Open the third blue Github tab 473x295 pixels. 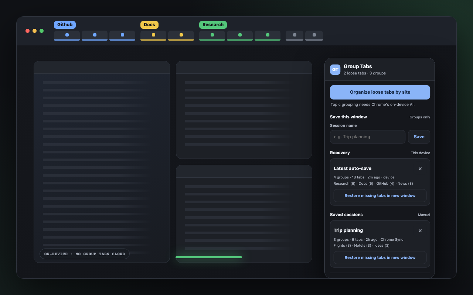pos(122,35)
